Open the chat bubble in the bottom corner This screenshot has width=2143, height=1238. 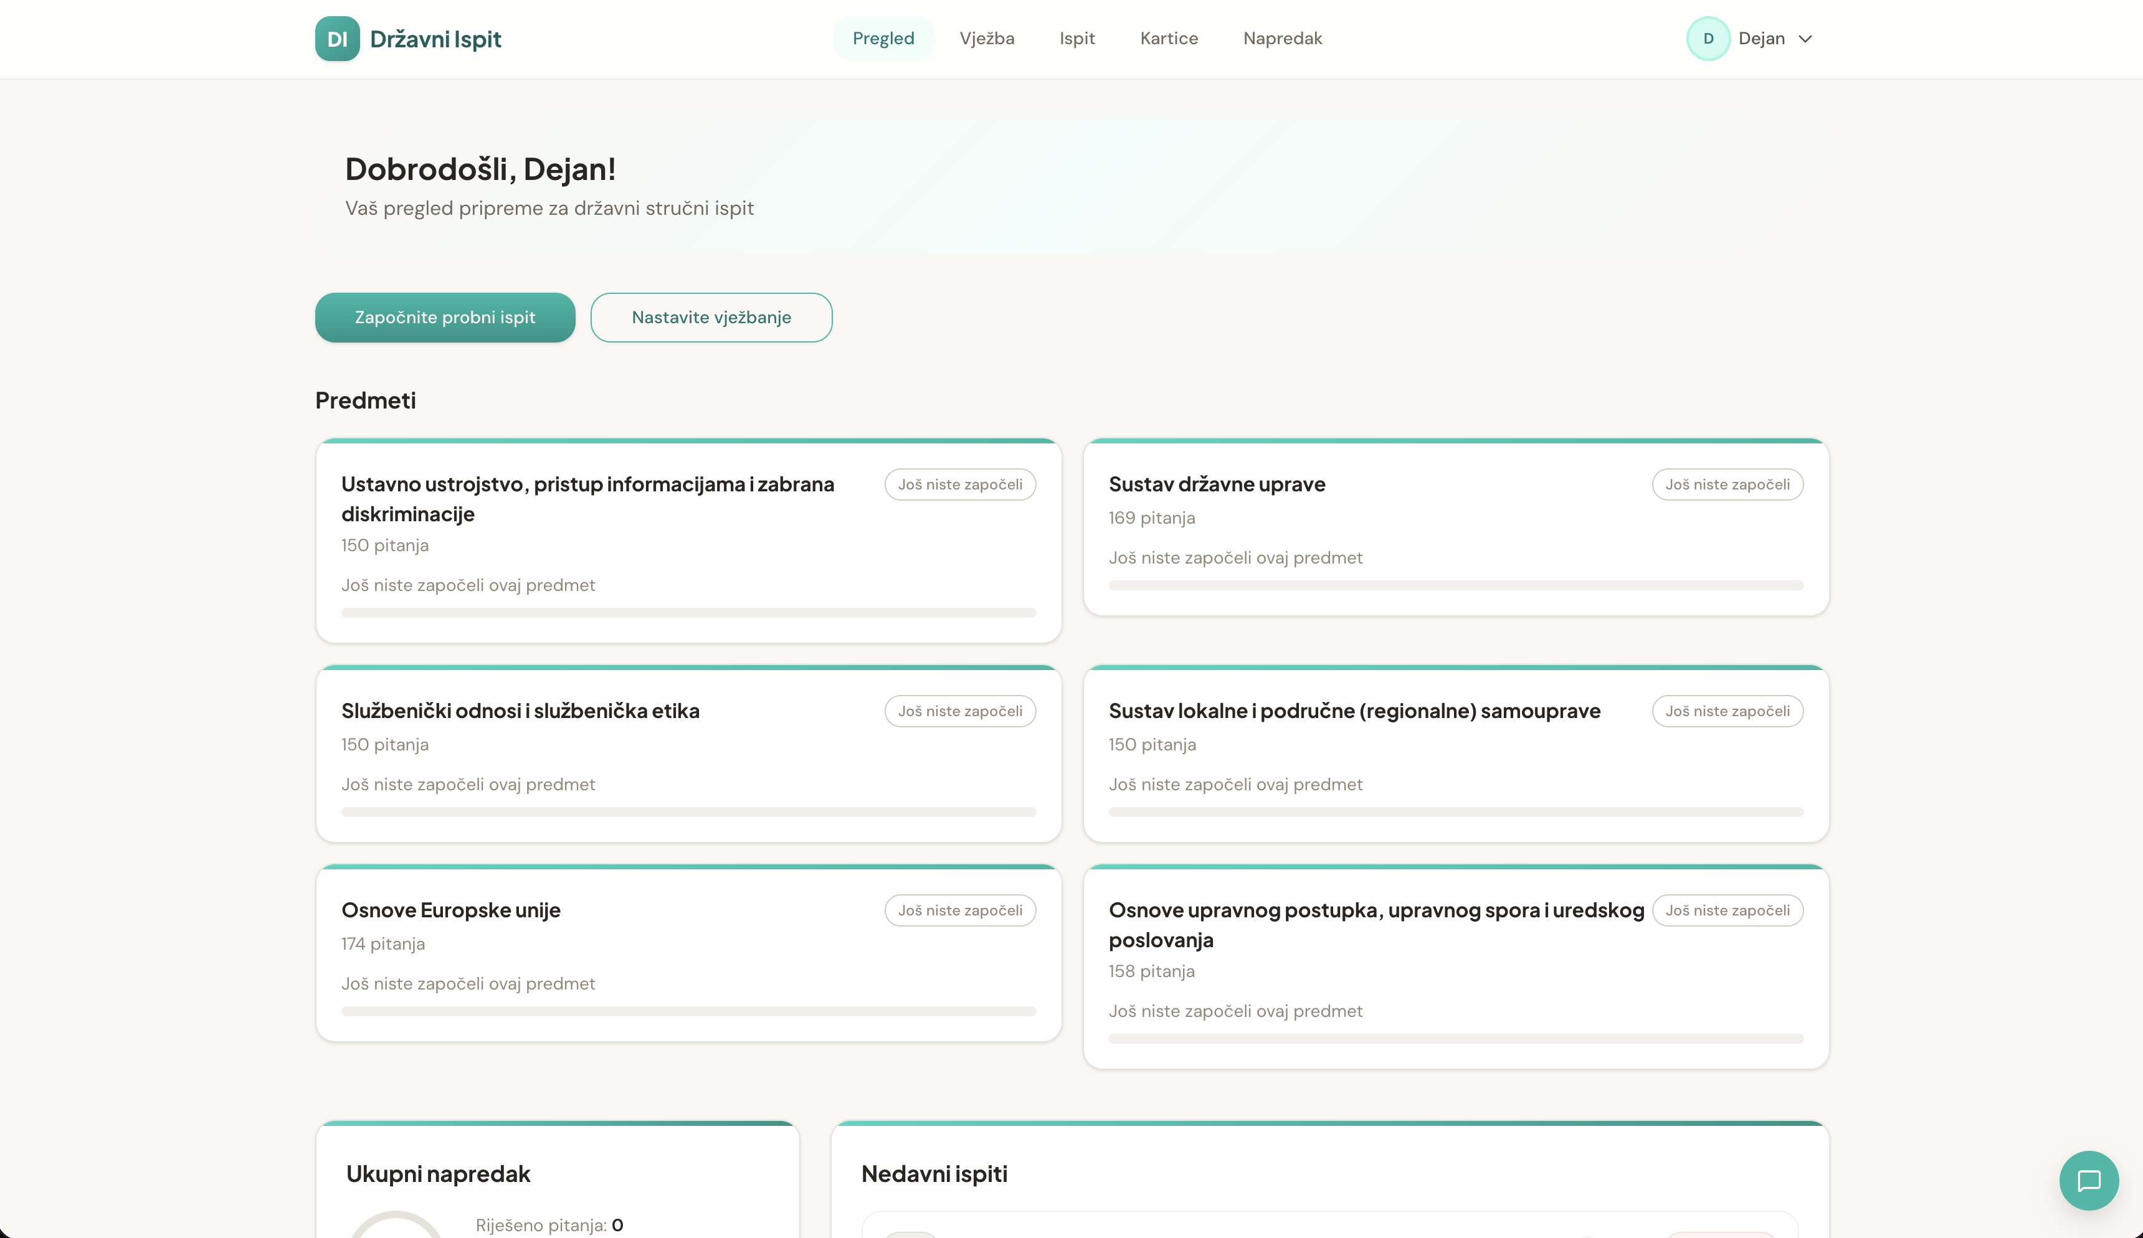tap(2089, 1180)
